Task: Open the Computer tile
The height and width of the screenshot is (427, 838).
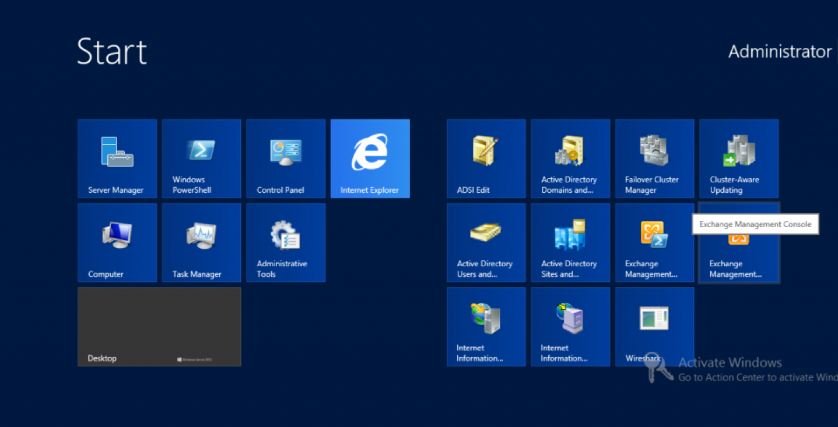Action: coord(117,242)
